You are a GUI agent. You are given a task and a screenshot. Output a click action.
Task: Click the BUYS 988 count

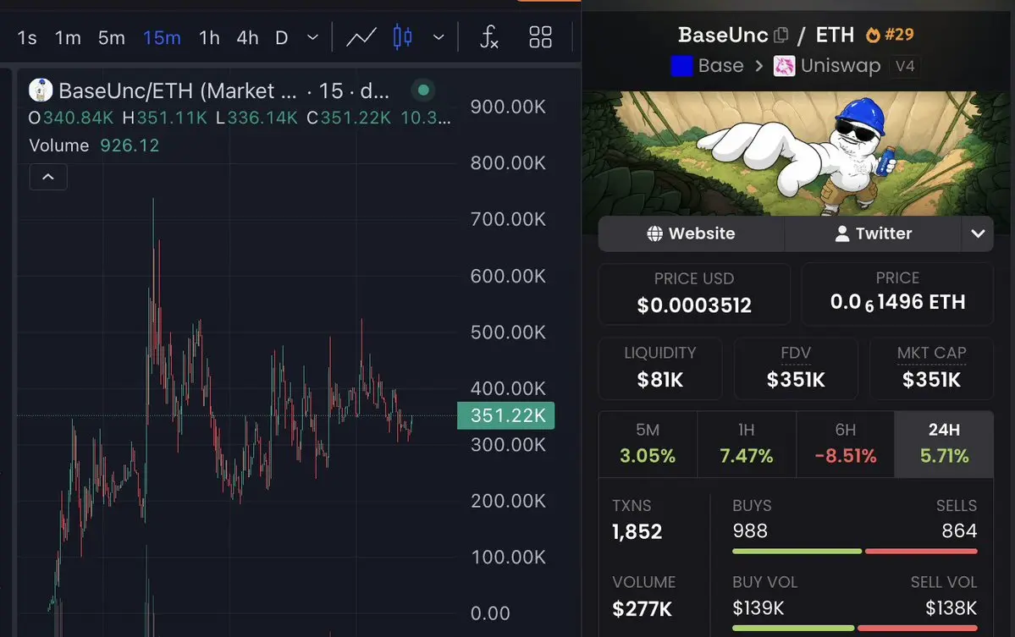coord(750,531)
